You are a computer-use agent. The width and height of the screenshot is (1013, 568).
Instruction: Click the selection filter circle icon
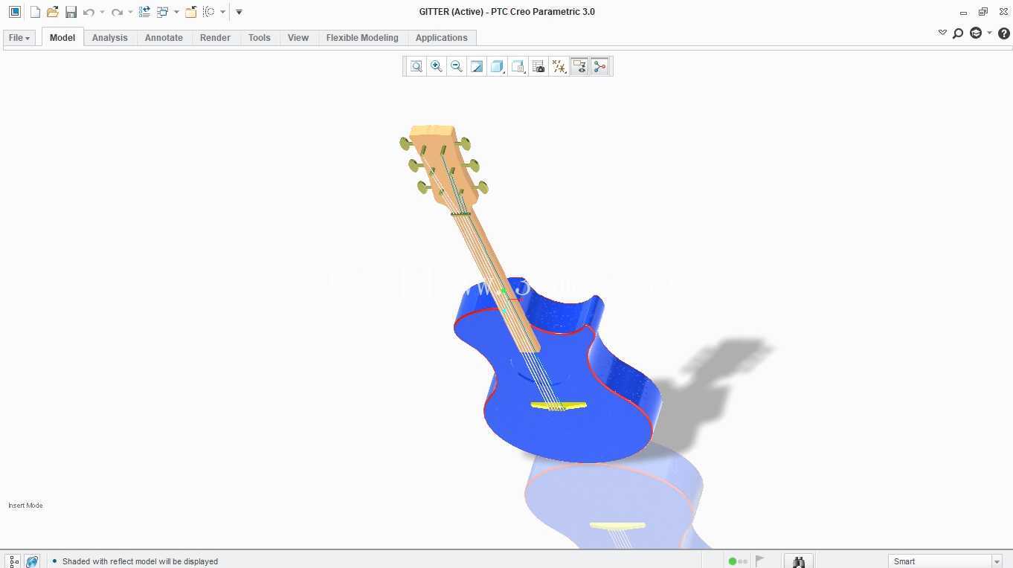tap(209, 12)
